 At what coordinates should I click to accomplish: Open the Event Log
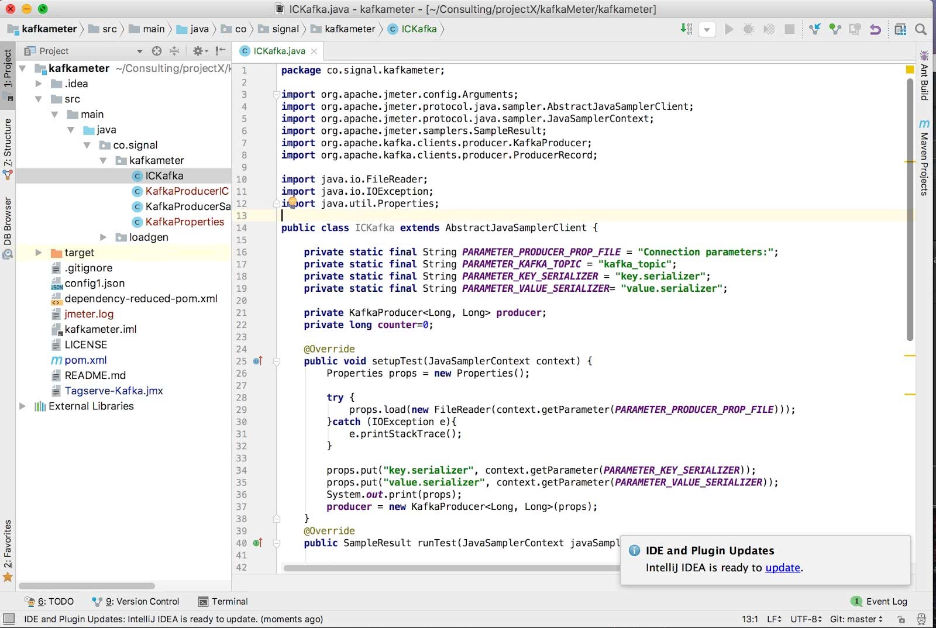point(879,601)
